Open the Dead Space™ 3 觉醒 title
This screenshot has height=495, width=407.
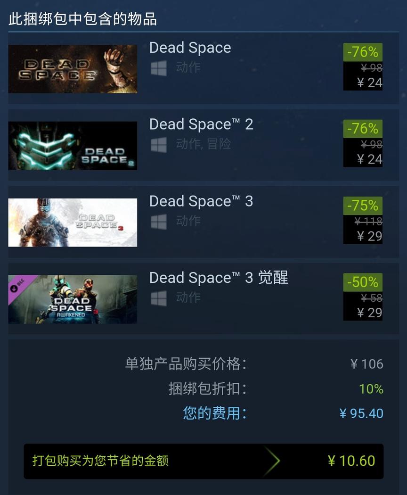click(219, 278)
